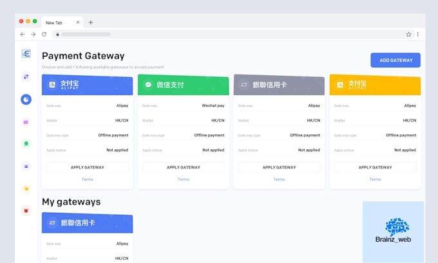Apply gateway on Wechat pay card
This screenshot has height=263, width=438.
183,167
